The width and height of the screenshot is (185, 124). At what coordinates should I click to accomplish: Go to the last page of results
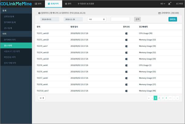pyautogui.click(x=177, y=98)
